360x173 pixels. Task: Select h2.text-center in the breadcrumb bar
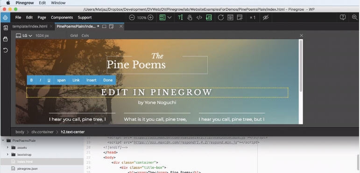click(x=73, y=132)
